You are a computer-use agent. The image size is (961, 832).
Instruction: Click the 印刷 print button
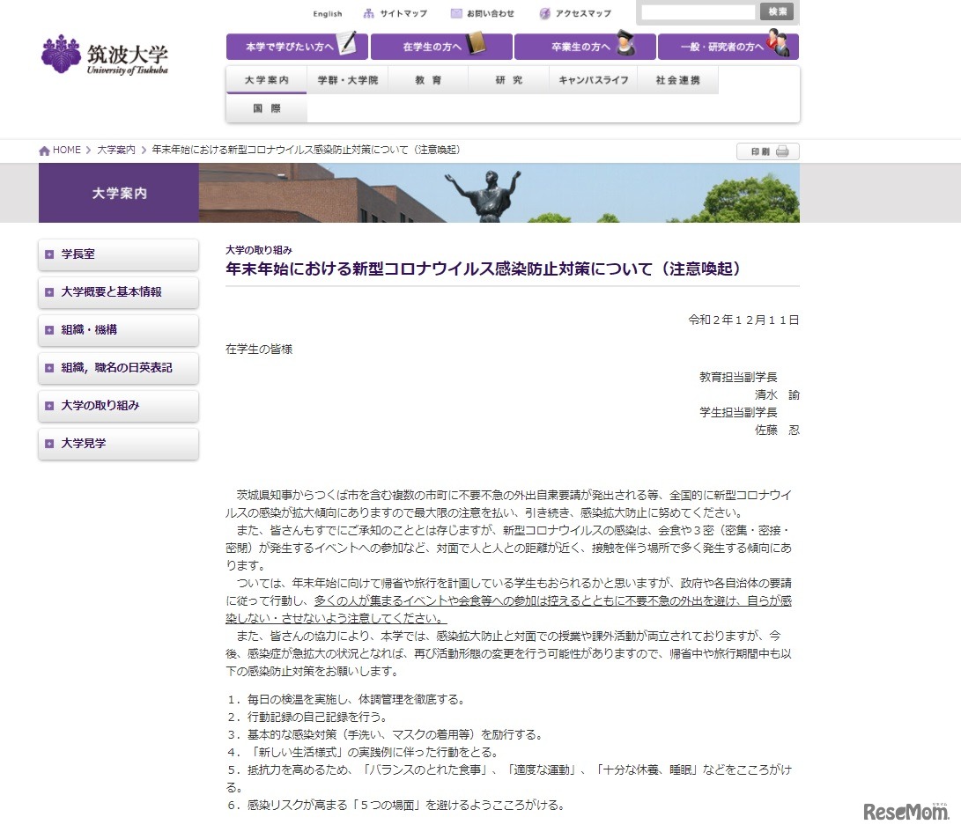[x=767, y=151]
